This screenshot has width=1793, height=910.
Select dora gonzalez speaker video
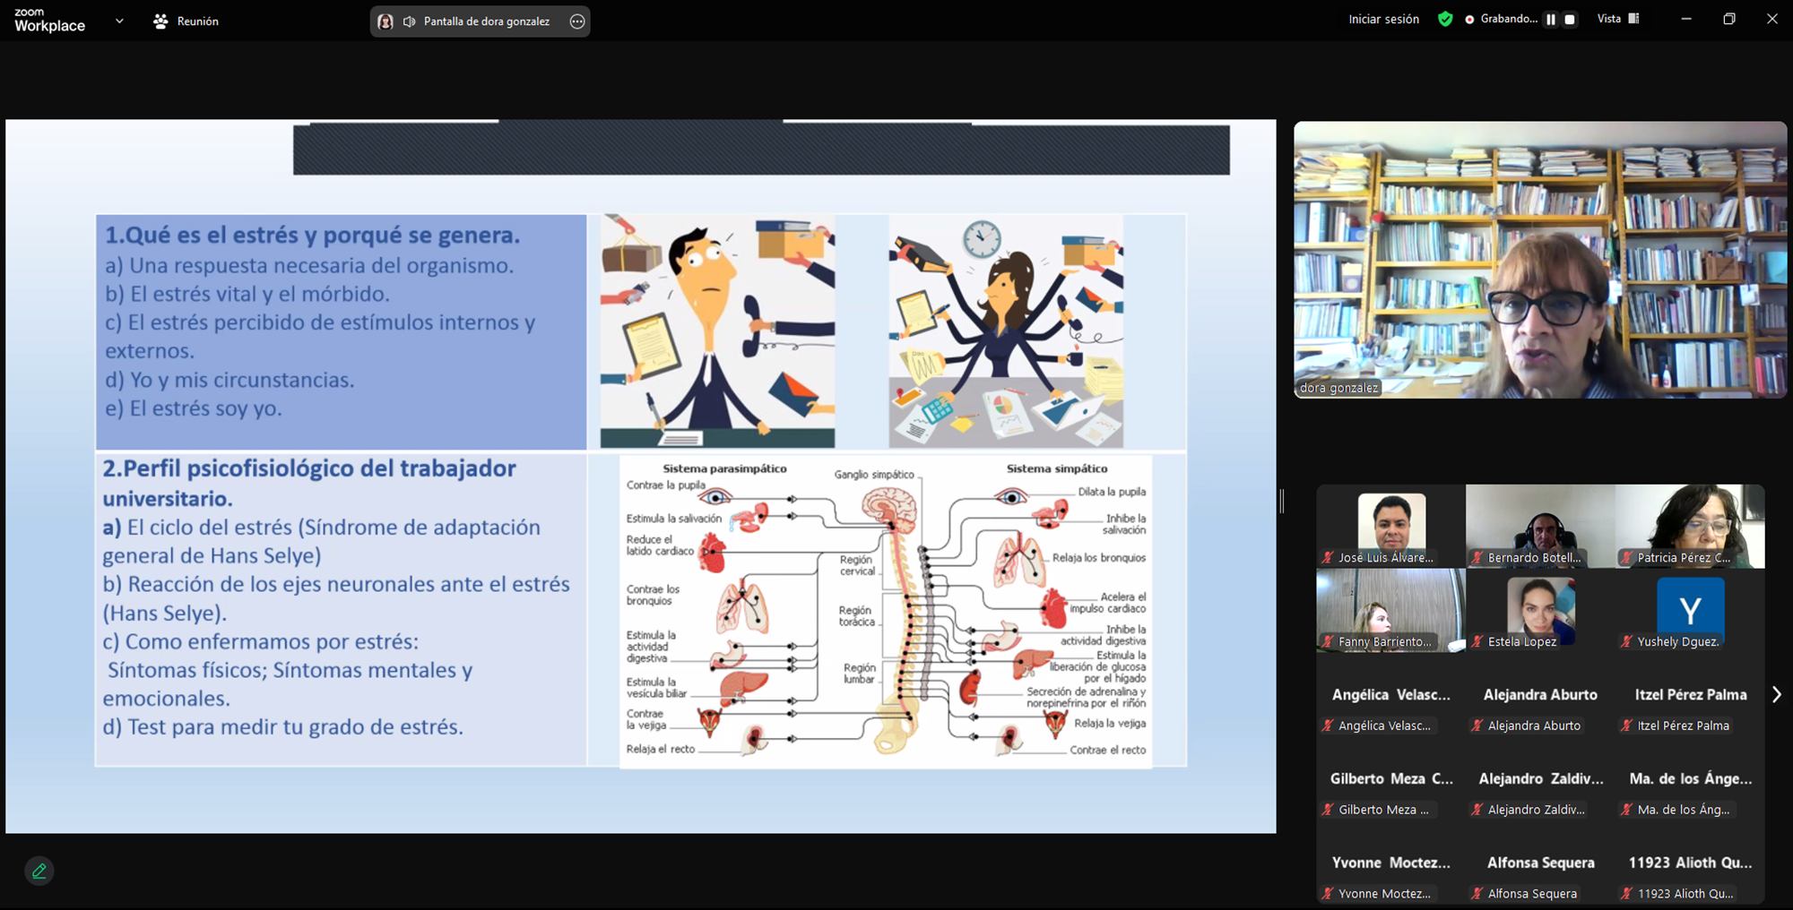point(1539,260)
